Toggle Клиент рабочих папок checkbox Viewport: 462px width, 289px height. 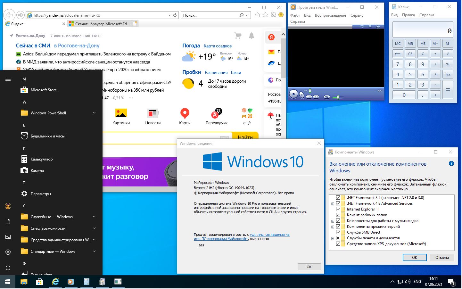tap(338, 215)
